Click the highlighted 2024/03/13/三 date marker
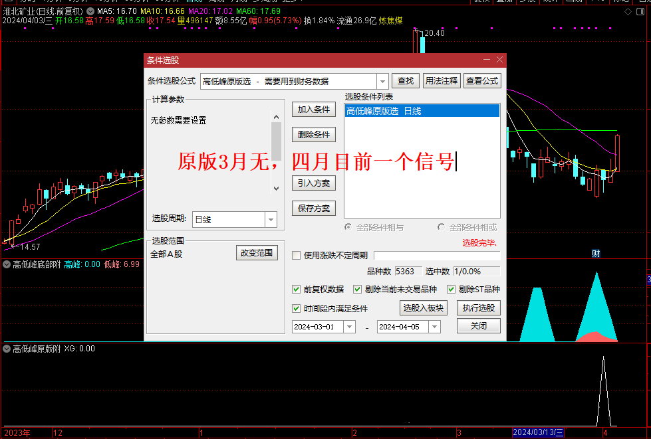This screenshot has height=439, width=651. 538,432
